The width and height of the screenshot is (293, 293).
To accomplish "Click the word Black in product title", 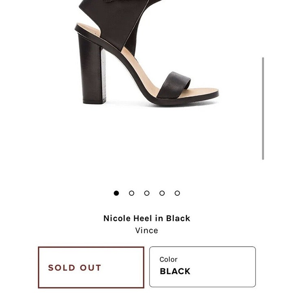I will click(x=178, y=218).
